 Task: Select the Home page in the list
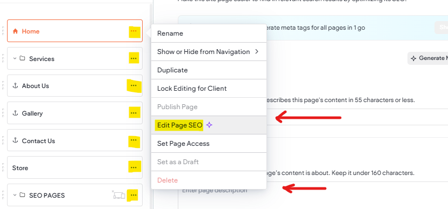pyautogui.click(x=75, y=31)
